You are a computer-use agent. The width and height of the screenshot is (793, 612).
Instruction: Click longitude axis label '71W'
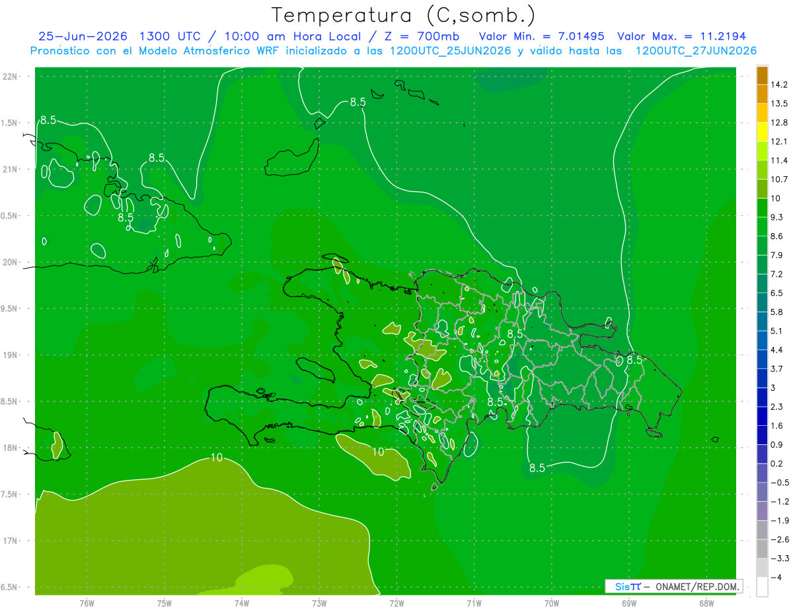point(474,603)
